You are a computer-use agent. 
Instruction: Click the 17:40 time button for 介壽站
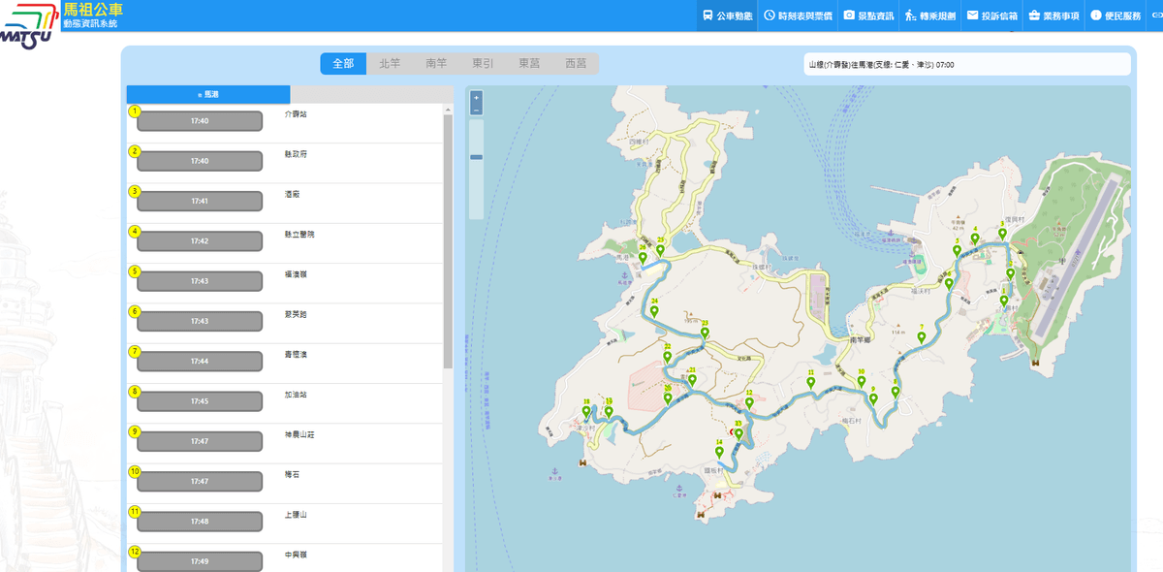(200, 121)
